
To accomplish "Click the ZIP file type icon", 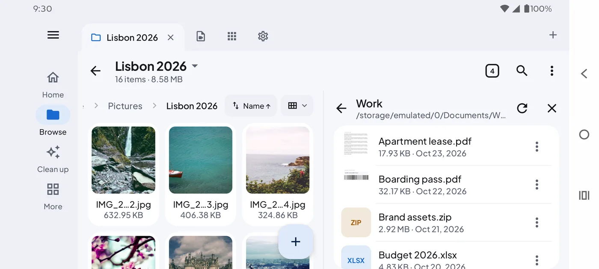I will [356, 222].
